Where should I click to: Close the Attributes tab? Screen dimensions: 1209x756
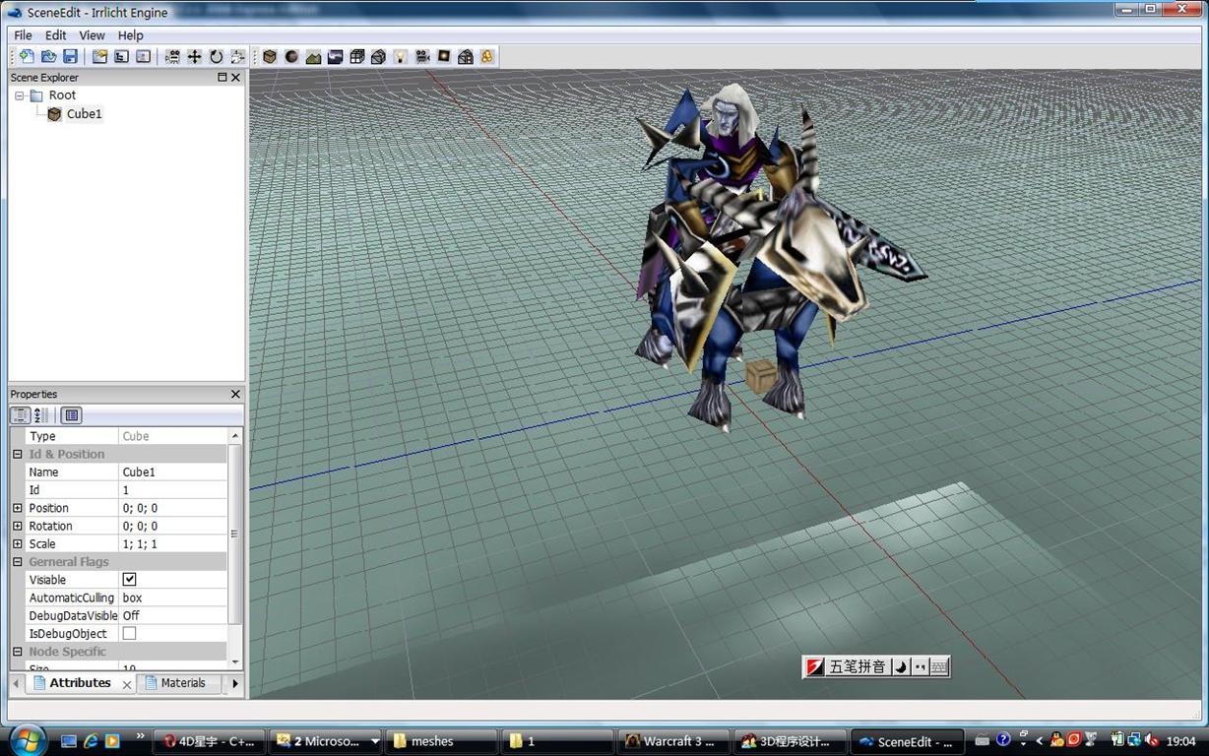coord(127,684)
